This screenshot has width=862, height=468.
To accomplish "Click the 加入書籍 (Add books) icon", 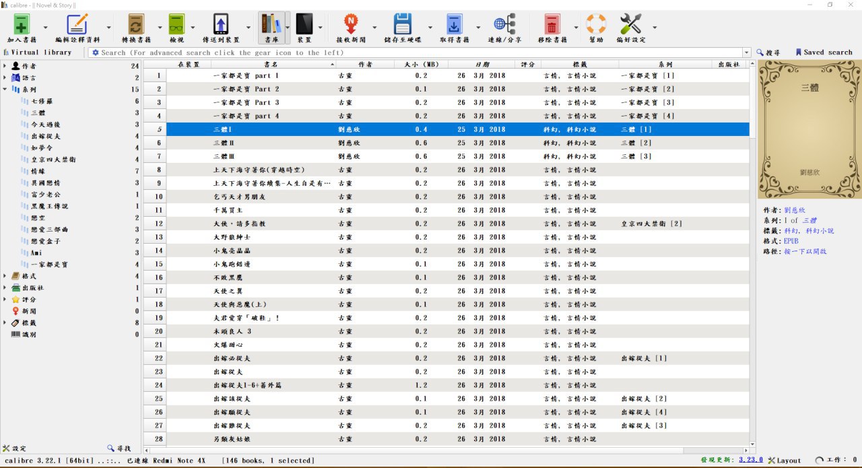I will point(21,25).
